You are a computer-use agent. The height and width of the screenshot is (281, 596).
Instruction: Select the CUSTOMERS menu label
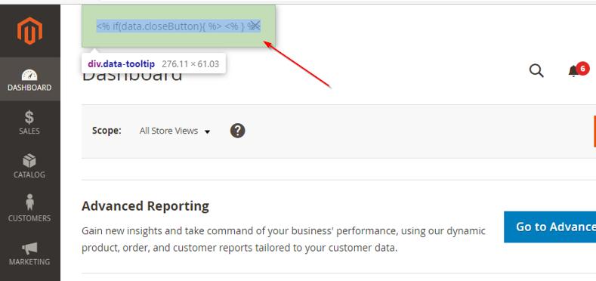29,218
